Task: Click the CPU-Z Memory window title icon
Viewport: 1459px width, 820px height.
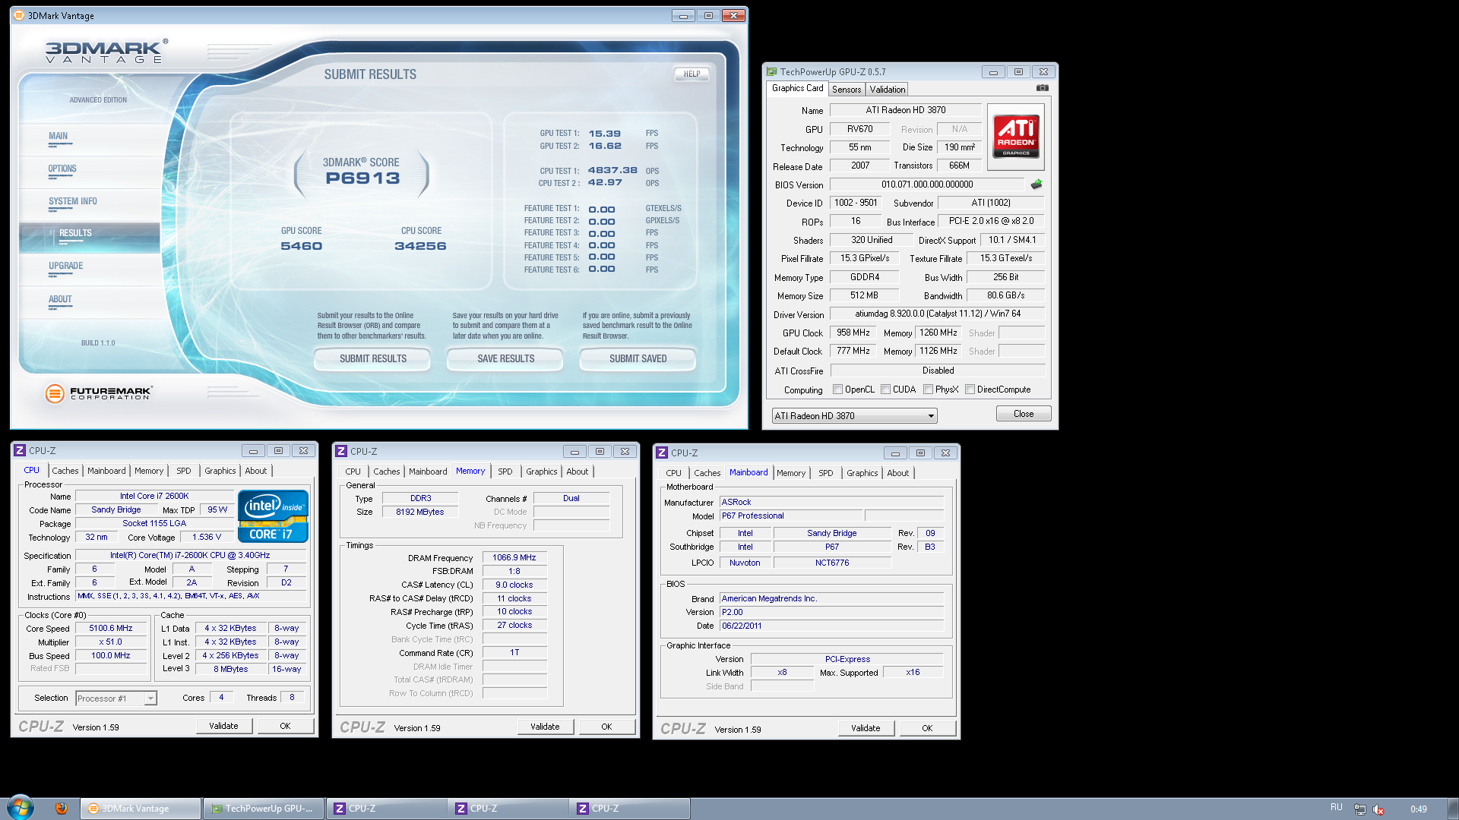Action: click(342, 452)
